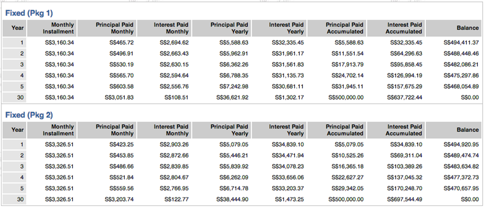Select Principal Paid Yearly header in Pkg 1
Viewport: 484px width, 207px height.
click(222, 28)
